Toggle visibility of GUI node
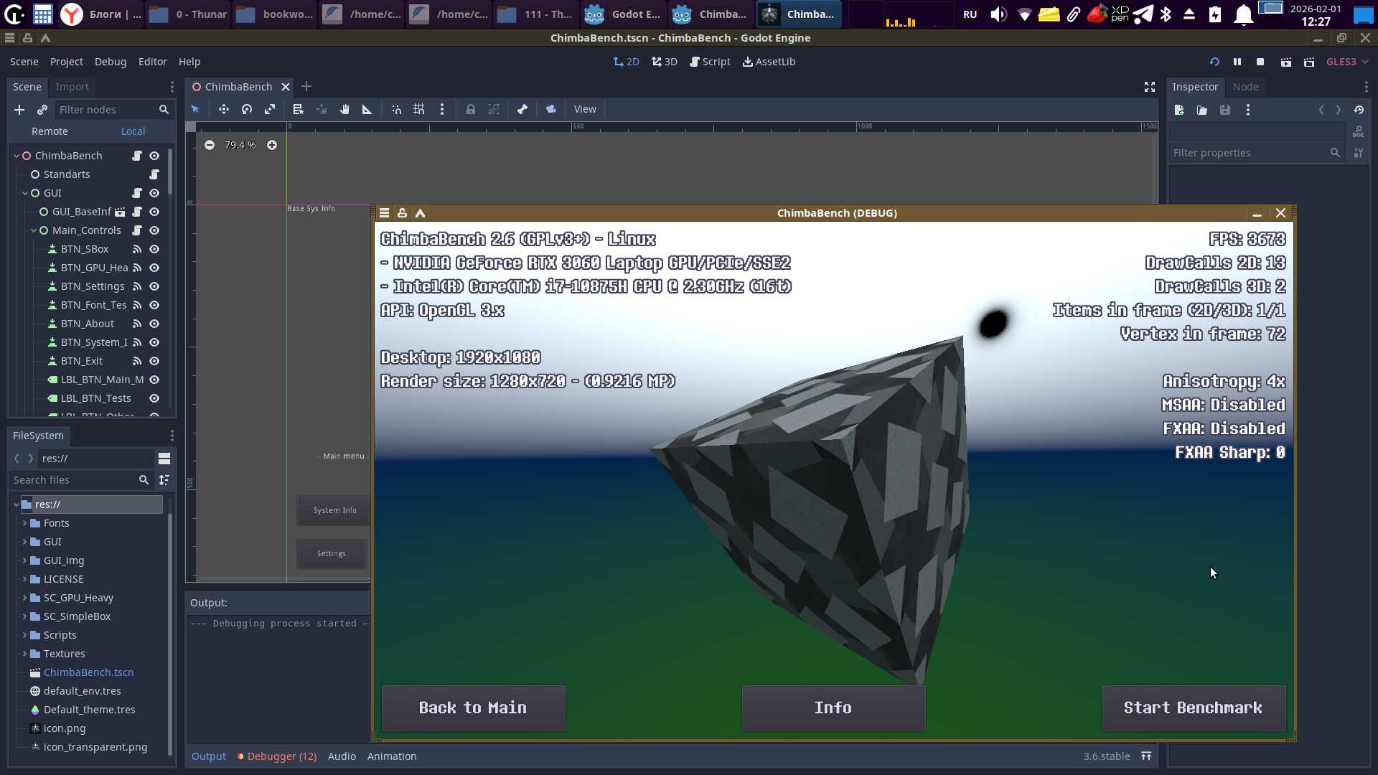Viewport: 1378px width, 775px height. click(154, 193)
